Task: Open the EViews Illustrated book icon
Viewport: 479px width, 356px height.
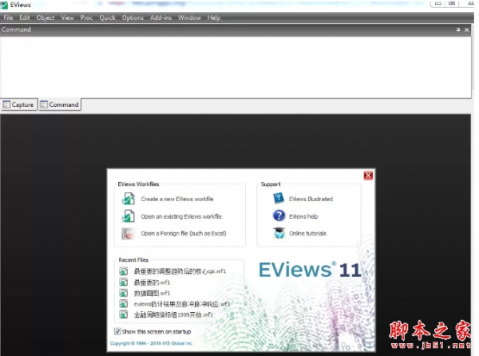Action: point(279,199)
